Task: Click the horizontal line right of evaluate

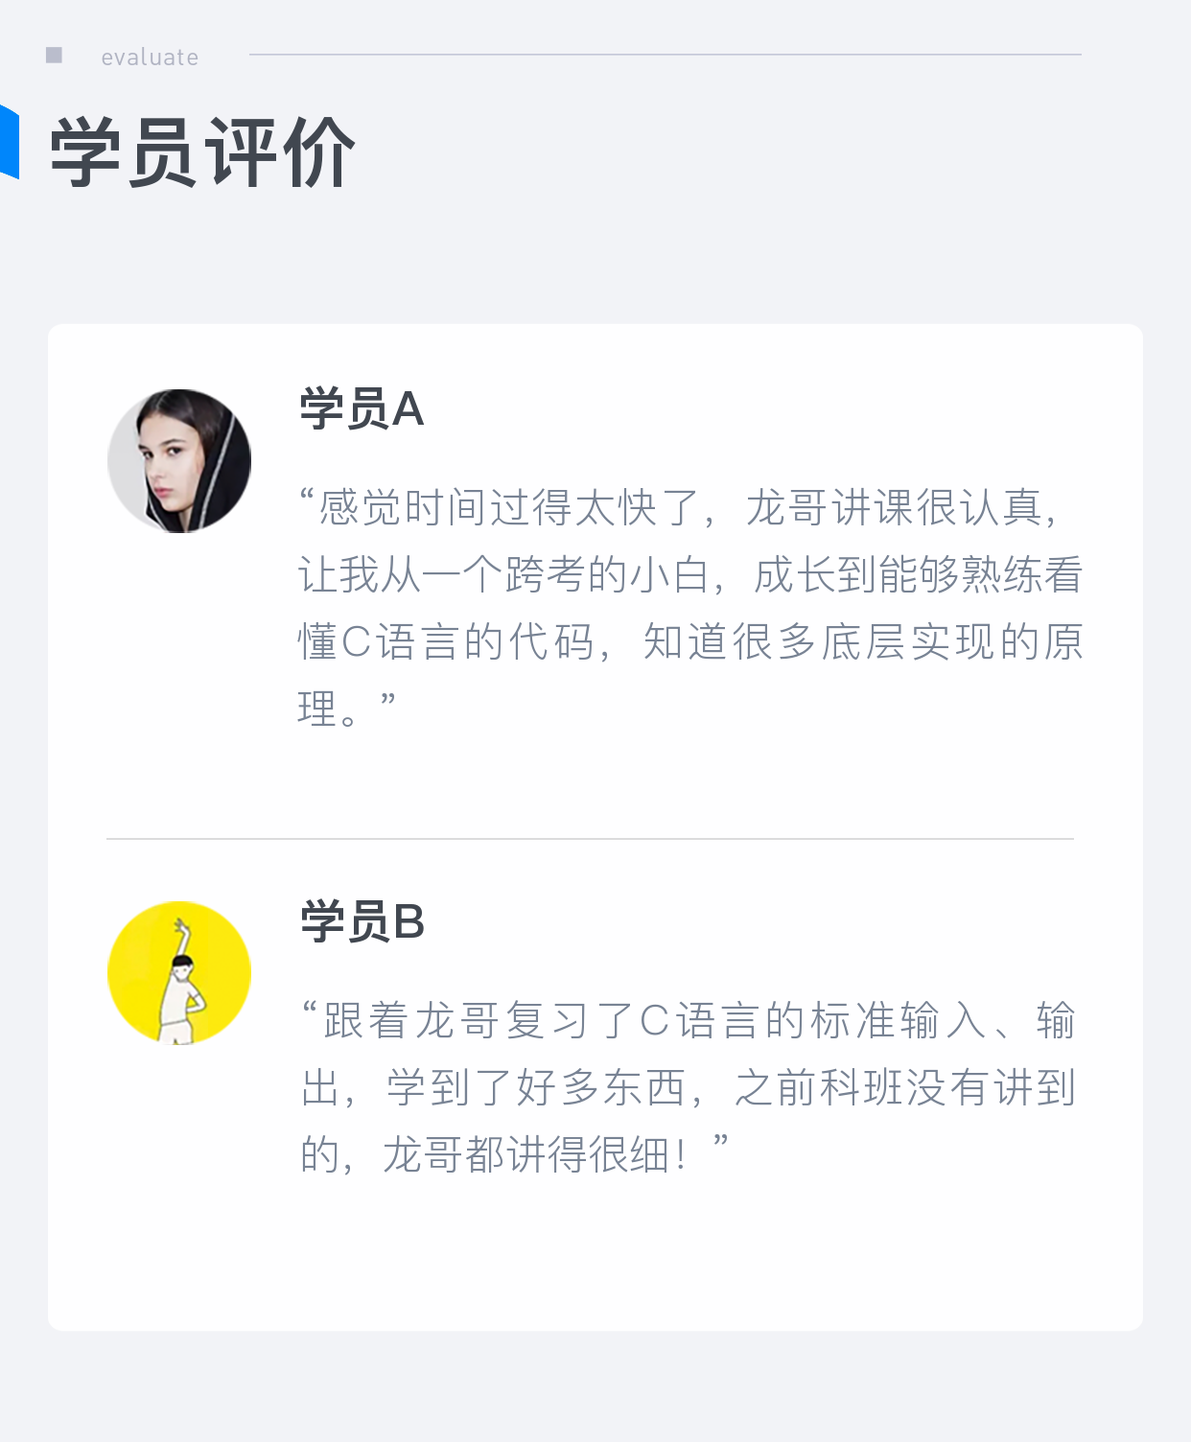Action: (x=666, y=55)
